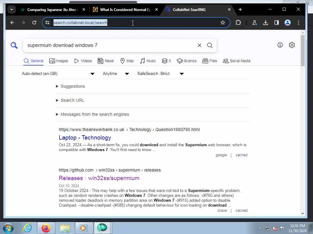
Task: Open the browser extensions puzzle icon
Action: (238, 23)
